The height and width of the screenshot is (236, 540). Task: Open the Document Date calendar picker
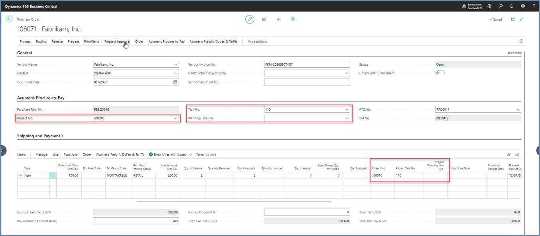pyautogui.click(x=175, y=82)
